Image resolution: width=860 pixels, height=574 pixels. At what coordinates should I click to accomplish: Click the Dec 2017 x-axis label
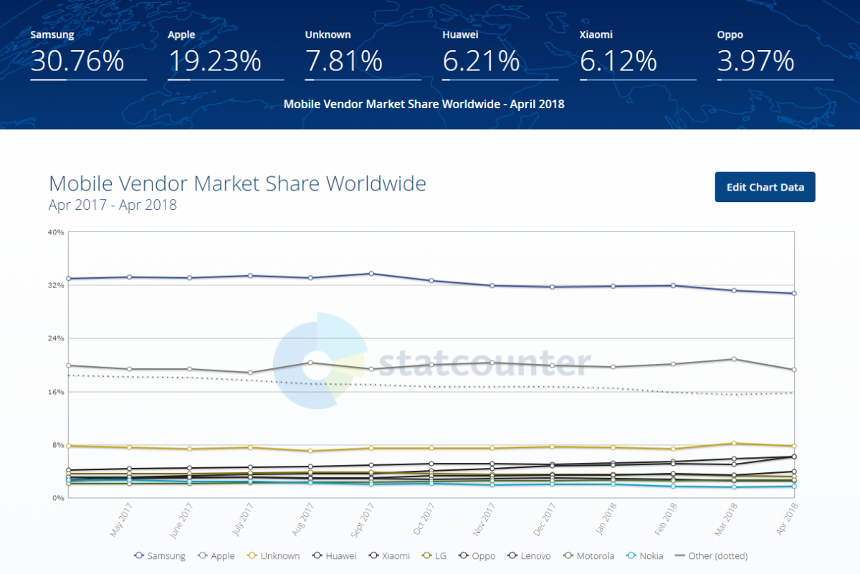point(544,519)
